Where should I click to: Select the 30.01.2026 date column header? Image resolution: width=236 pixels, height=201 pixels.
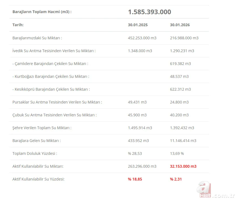180,25
